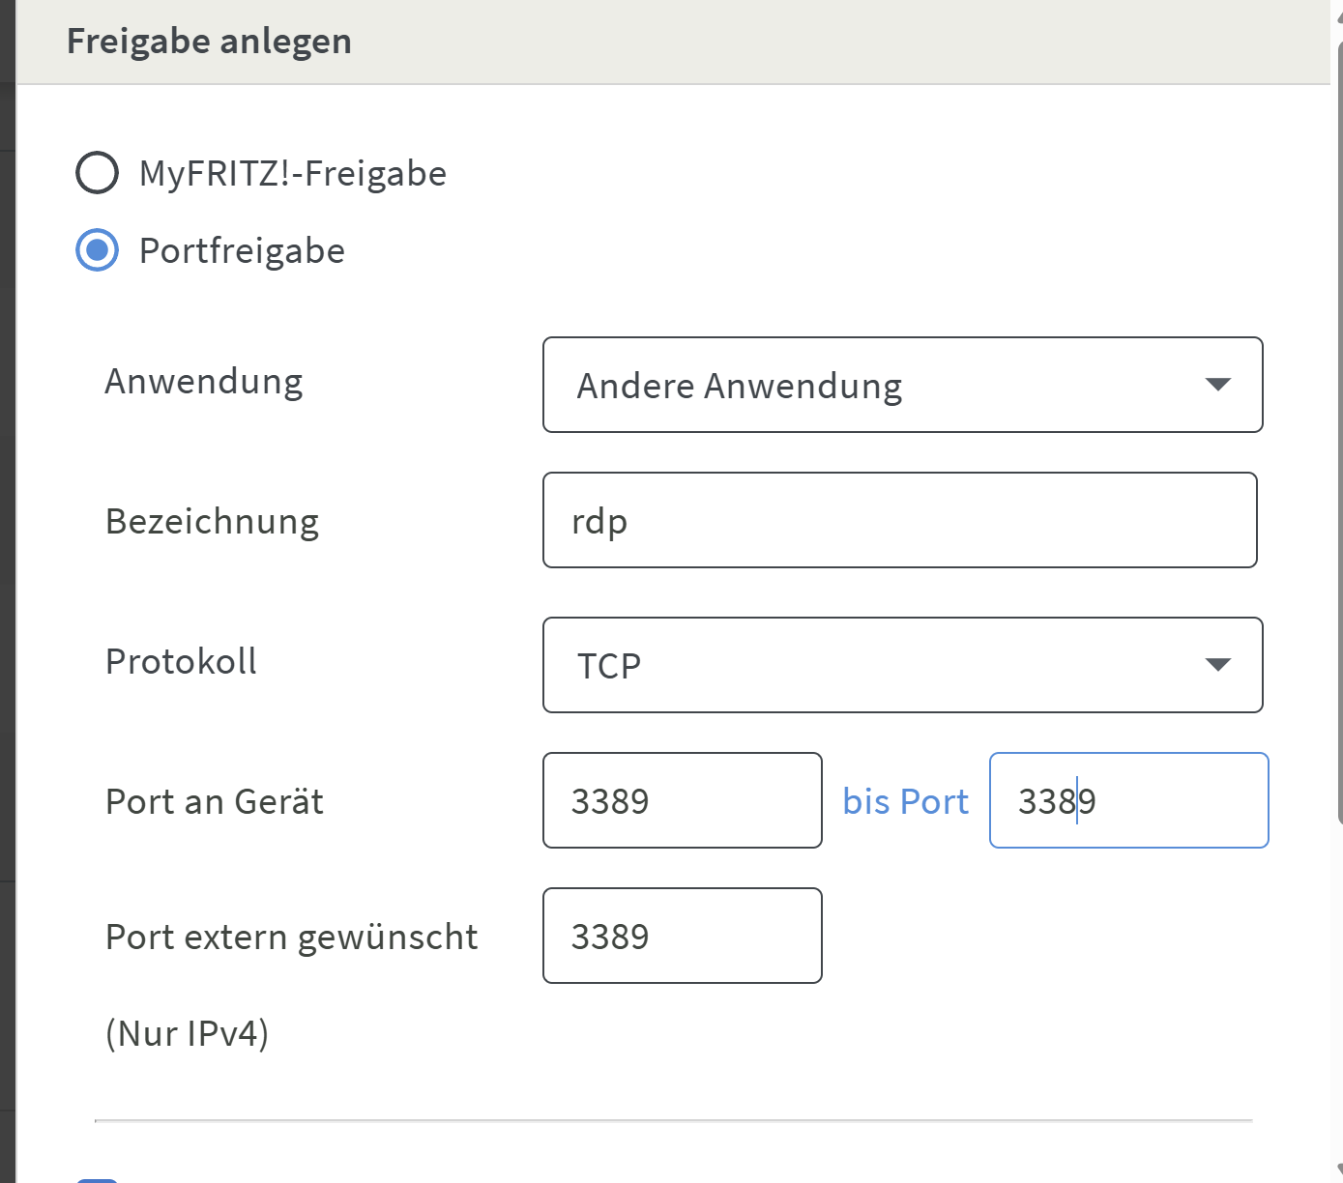The image size is (1343, 1183).
Task: Click the 'Anwendung' field label
Action: tap(203, 382)
